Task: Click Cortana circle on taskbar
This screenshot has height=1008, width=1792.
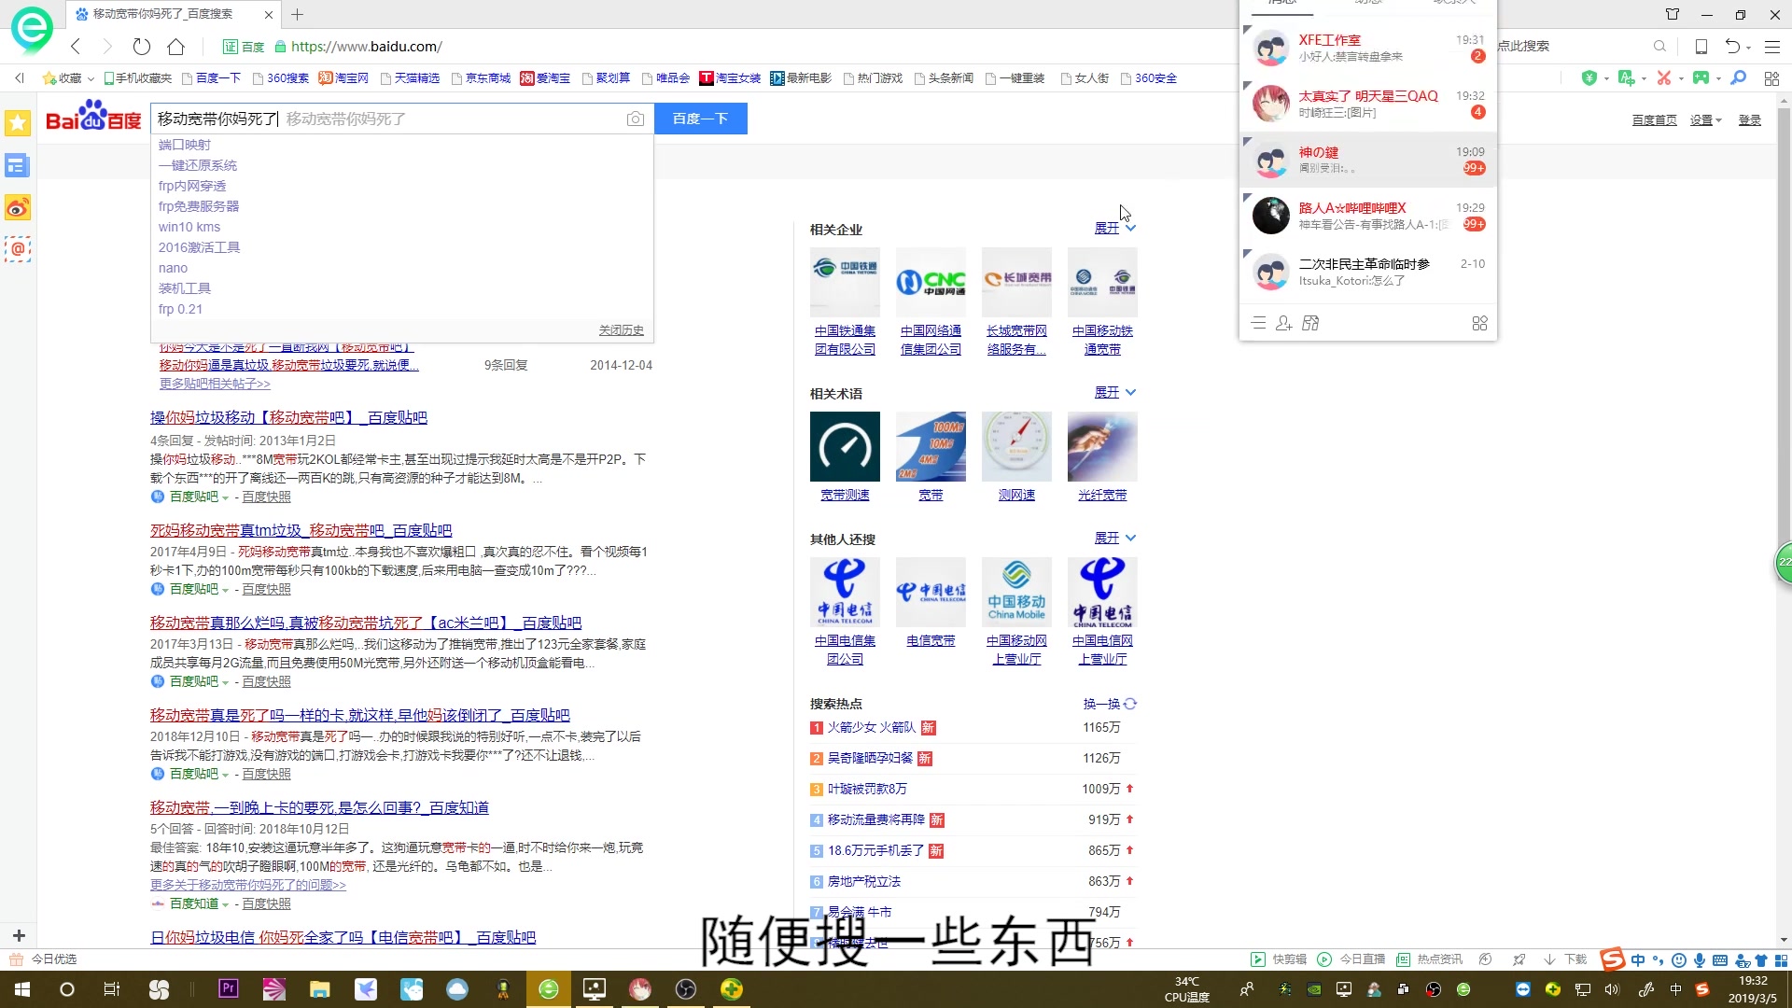Action: point(66,989)
